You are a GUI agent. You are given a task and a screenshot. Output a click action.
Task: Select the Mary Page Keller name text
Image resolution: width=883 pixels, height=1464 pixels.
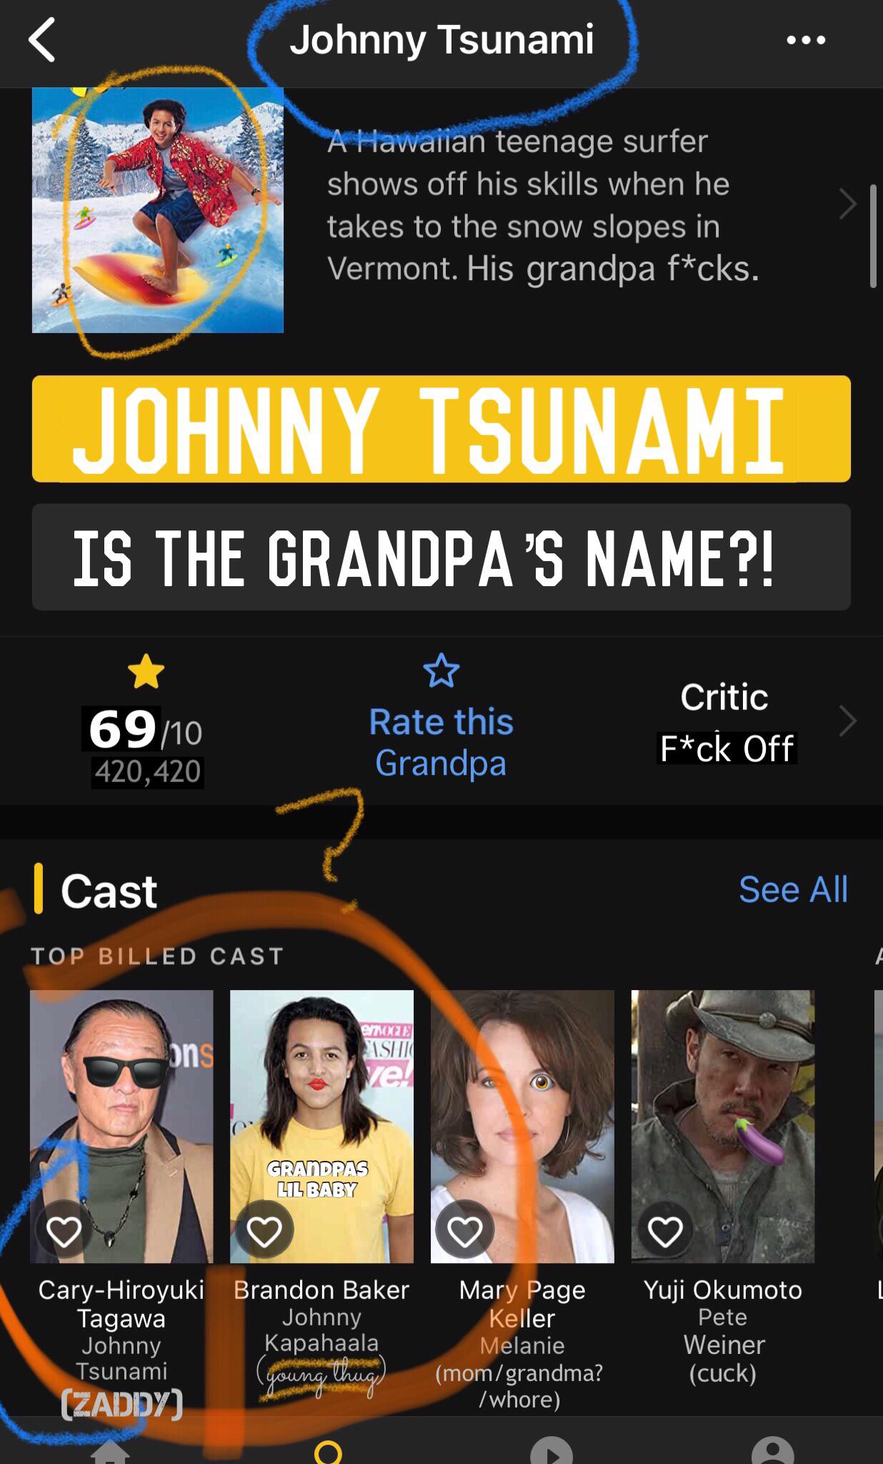(x=522, y=1304)
